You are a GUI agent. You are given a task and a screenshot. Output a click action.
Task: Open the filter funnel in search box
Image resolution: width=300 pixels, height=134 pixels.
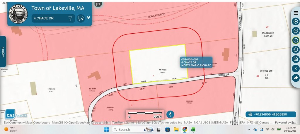tap(70, 18)
